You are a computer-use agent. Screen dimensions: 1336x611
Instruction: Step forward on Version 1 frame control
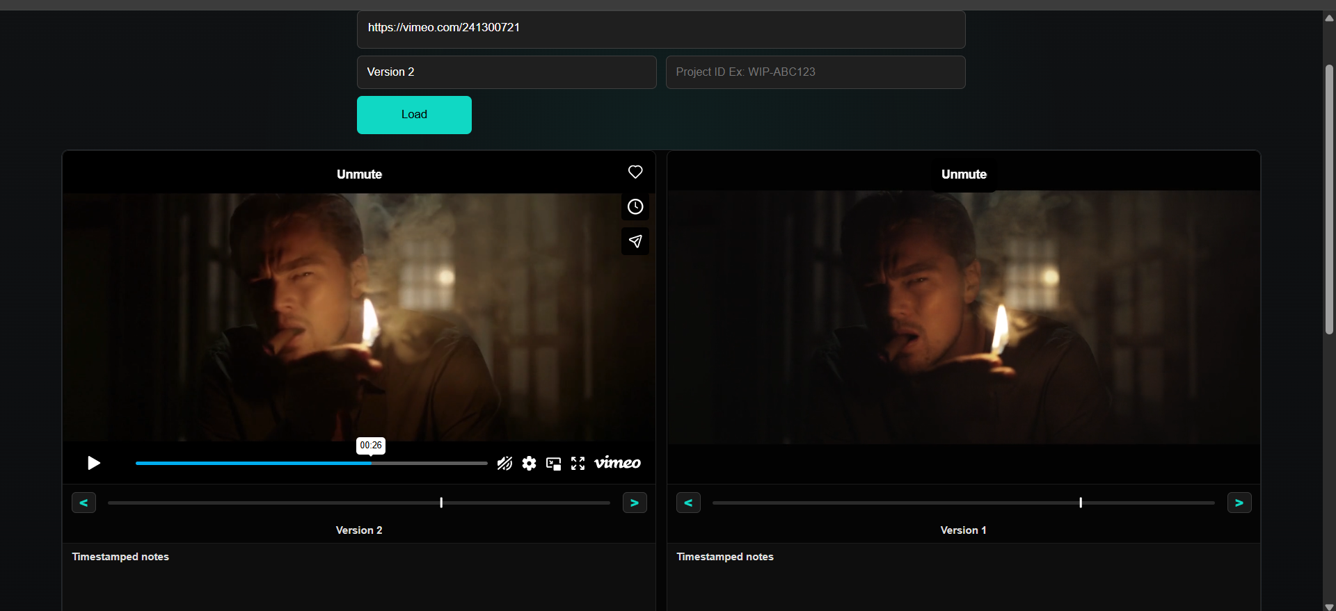[1239, 503]
